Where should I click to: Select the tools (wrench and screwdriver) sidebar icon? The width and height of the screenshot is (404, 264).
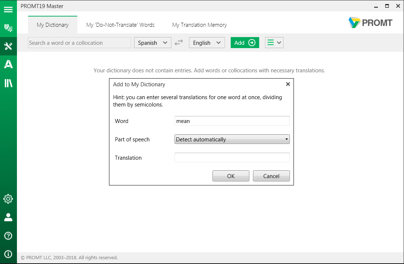click(x=8, y=46)
